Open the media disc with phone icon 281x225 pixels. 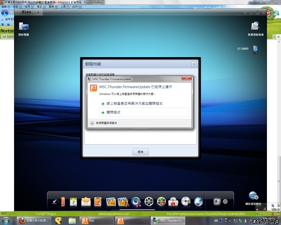point(186,201)
